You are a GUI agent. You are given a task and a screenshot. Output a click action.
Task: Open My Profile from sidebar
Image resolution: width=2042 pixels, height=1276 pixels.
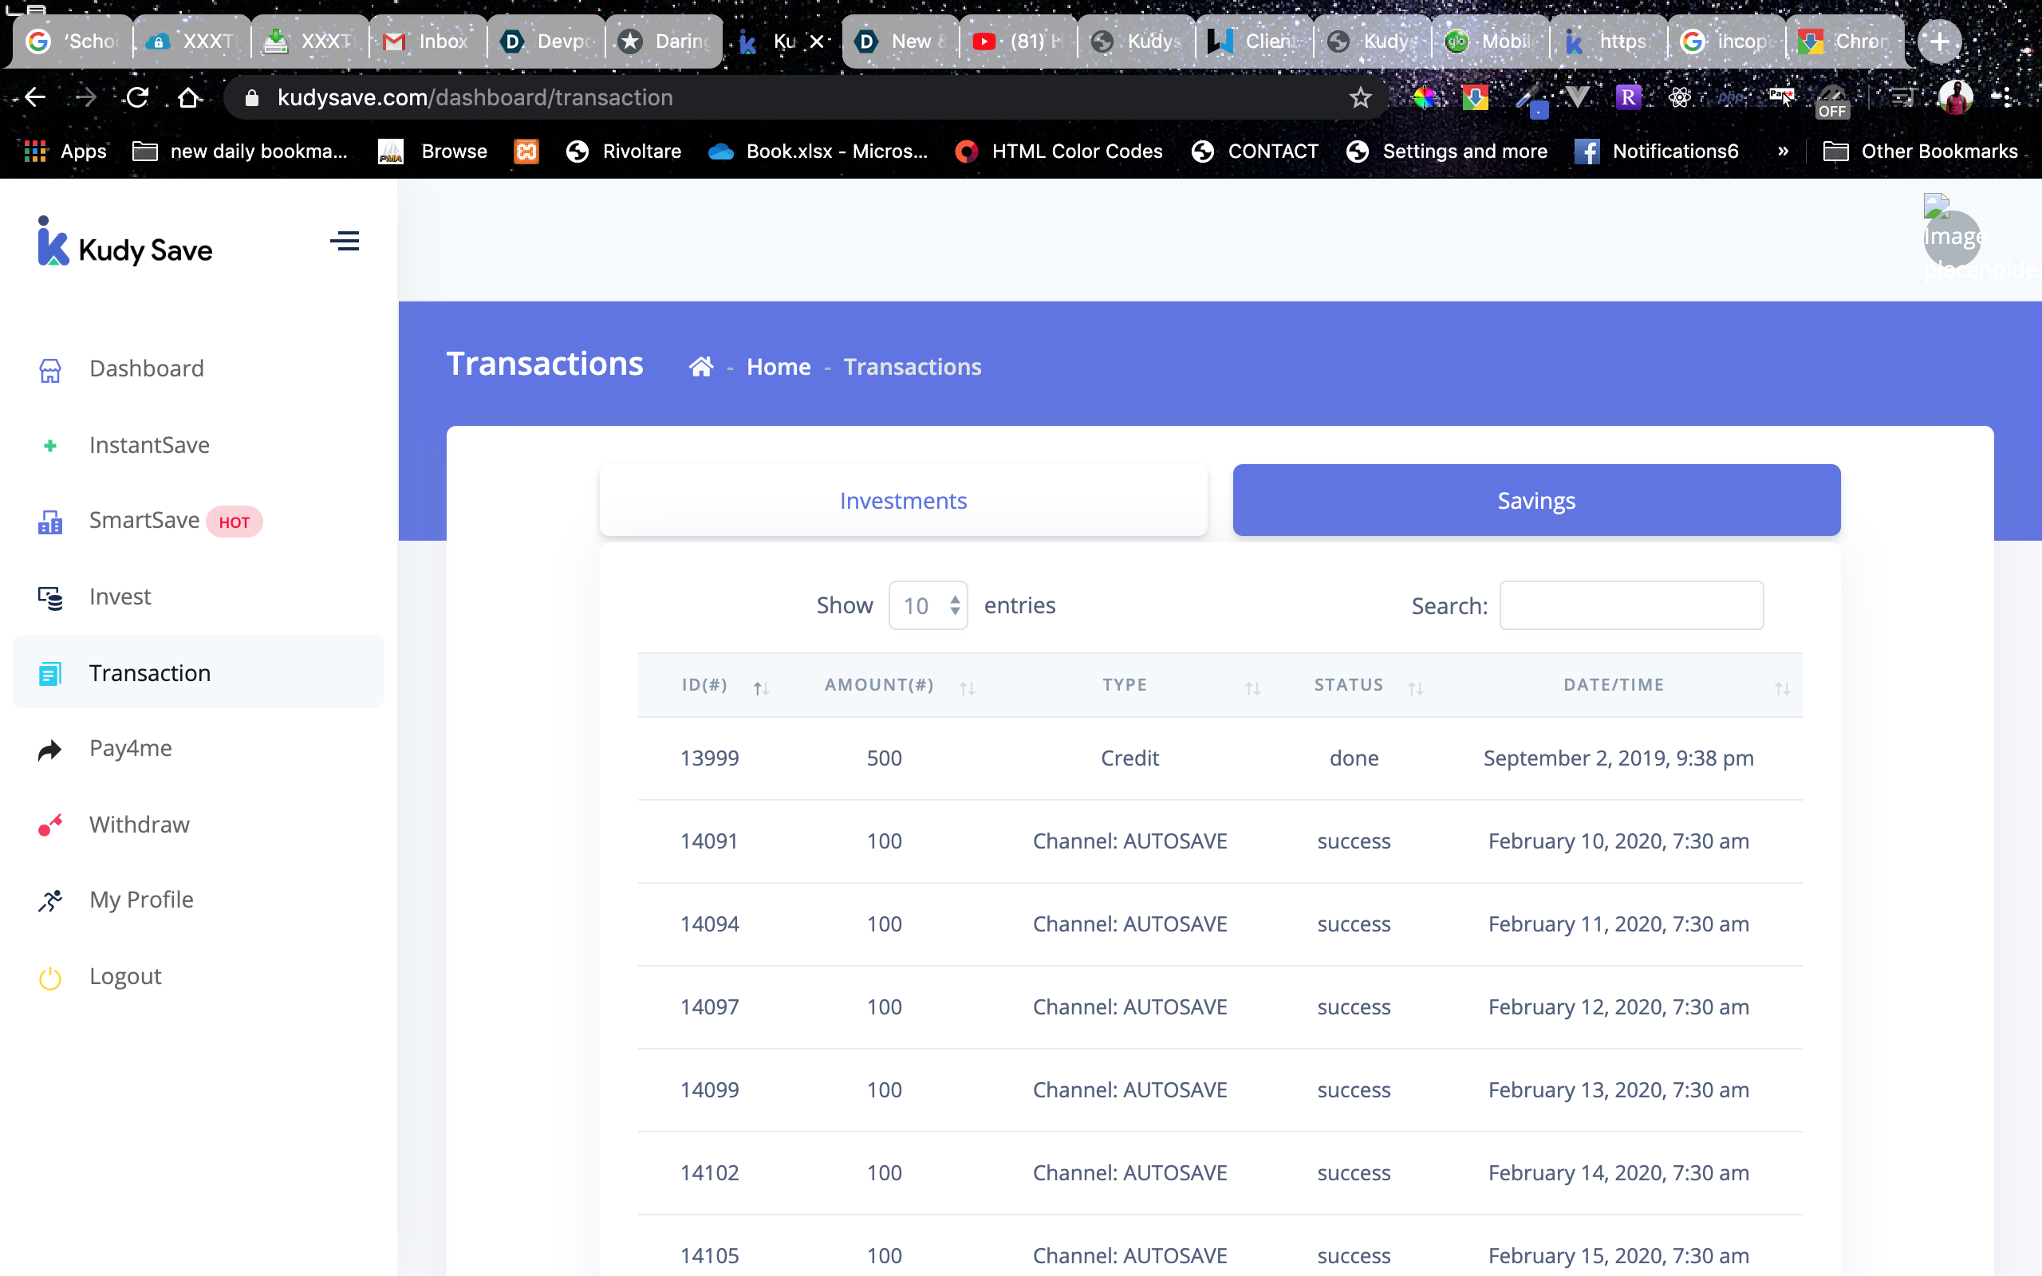141,900
